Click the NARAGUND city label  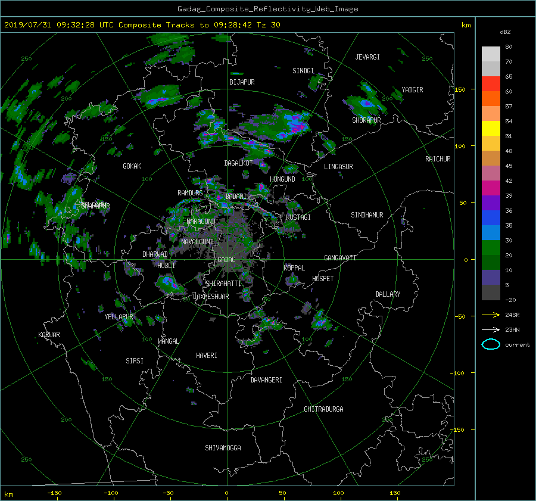pyautogui.click(x=201, y=222)
